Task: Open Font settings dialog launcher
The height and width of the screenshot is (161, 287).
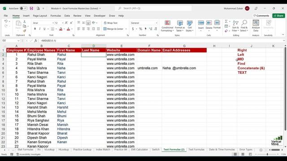Action: point(74,35)
